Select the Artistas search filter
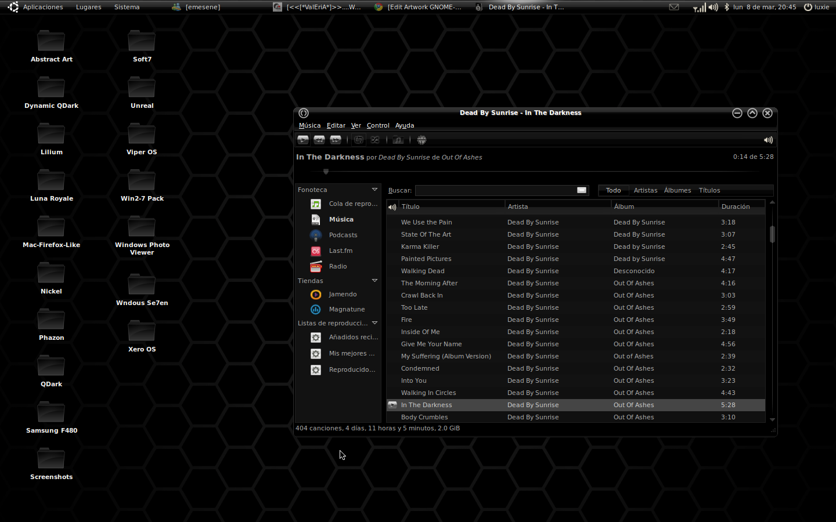Screen dimensions: 836x522 (x=646, y=190)
